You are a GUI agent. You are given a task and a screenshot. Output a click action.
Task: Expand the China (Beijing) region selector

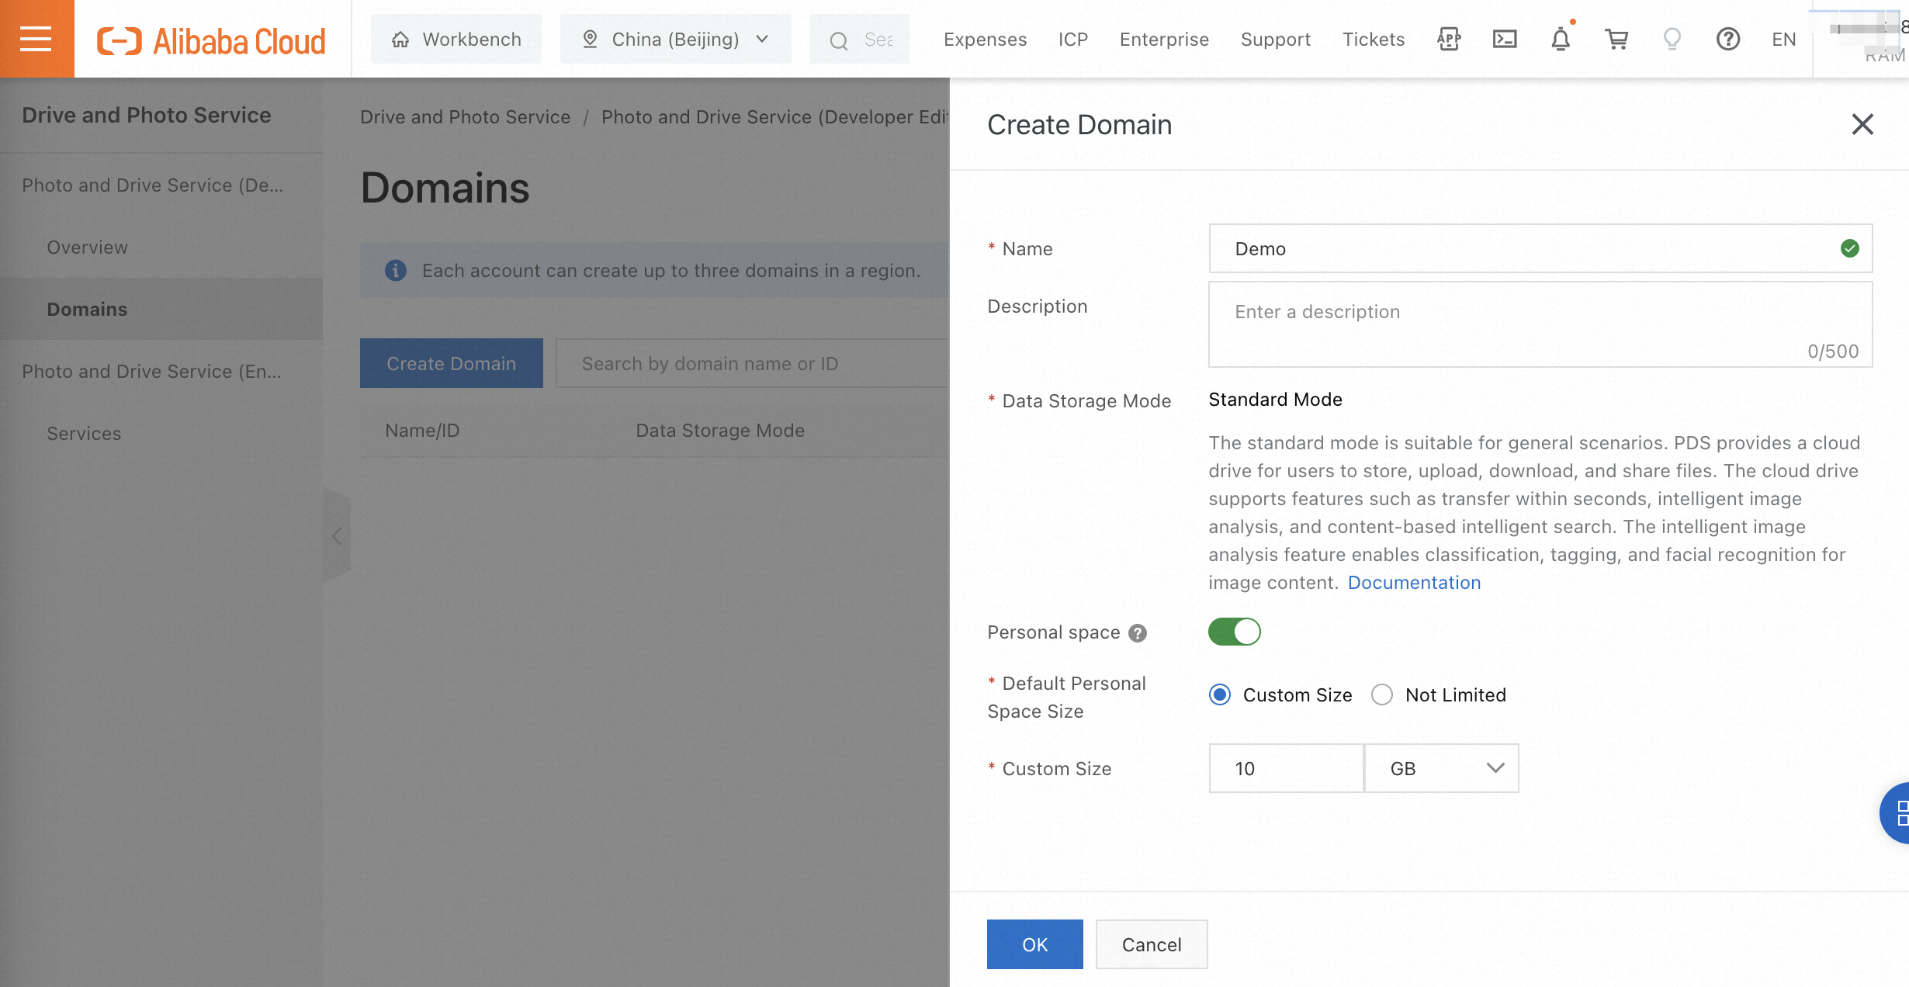675,39
